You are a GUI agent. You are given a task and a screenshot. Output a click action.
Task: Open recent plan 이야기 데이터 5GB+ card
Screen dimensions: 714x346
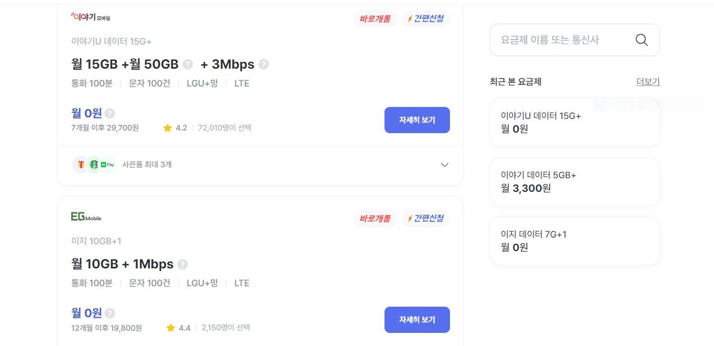click(574, 181)
